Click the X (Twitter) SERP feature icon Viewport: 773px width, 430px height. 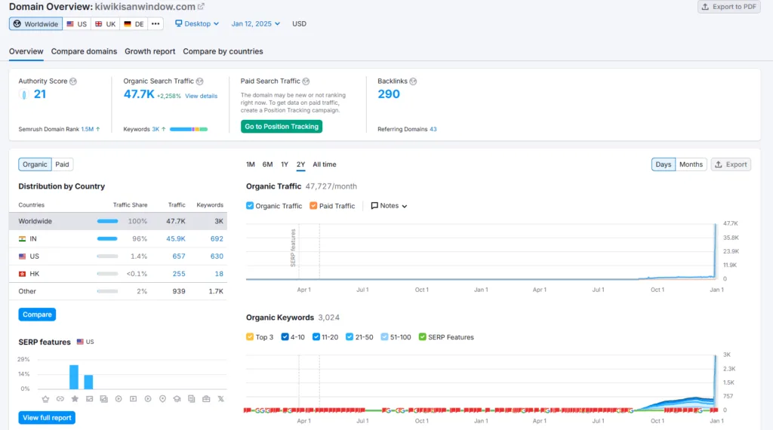221,399
